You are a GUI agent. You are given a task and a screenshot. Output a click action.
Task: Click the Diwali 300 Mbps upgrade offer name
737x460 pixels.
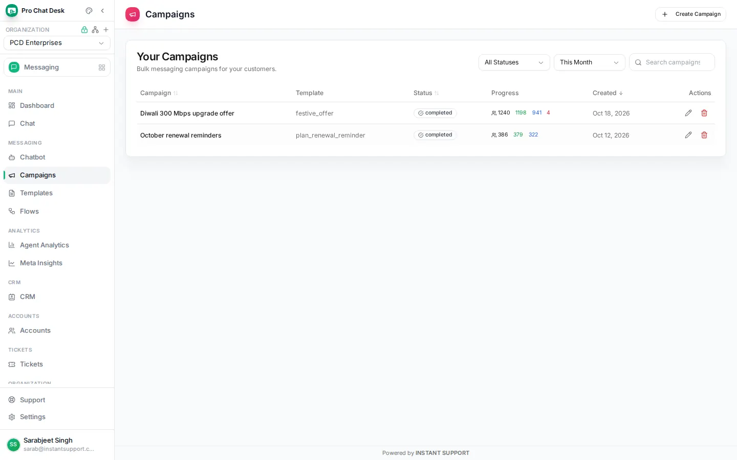pyautogui.click(x=187, y=113)
